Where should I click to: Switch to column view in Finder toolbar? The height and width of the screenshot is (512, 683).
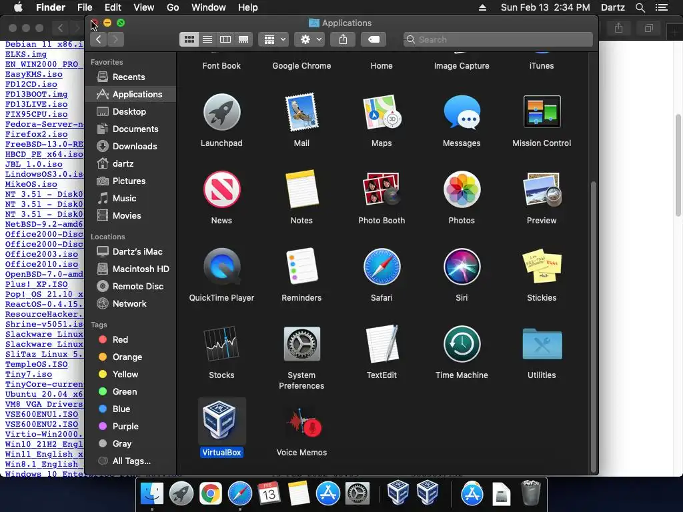pos(225,39)
